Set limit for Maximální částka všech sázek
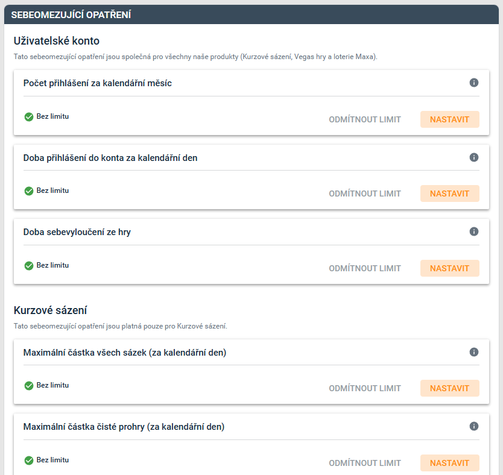The image size is (503, 475). coord(449,388)
